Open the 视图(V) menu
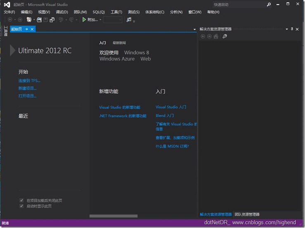The width and height of the screenshot is (305, 228). point(44,12)
